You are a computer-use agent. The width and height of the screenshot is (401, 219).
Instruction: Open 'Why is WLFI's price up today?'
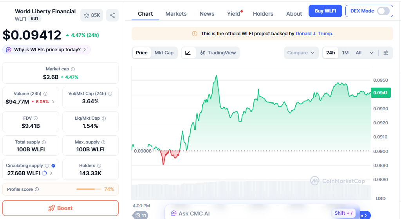[x=47, y=50]
